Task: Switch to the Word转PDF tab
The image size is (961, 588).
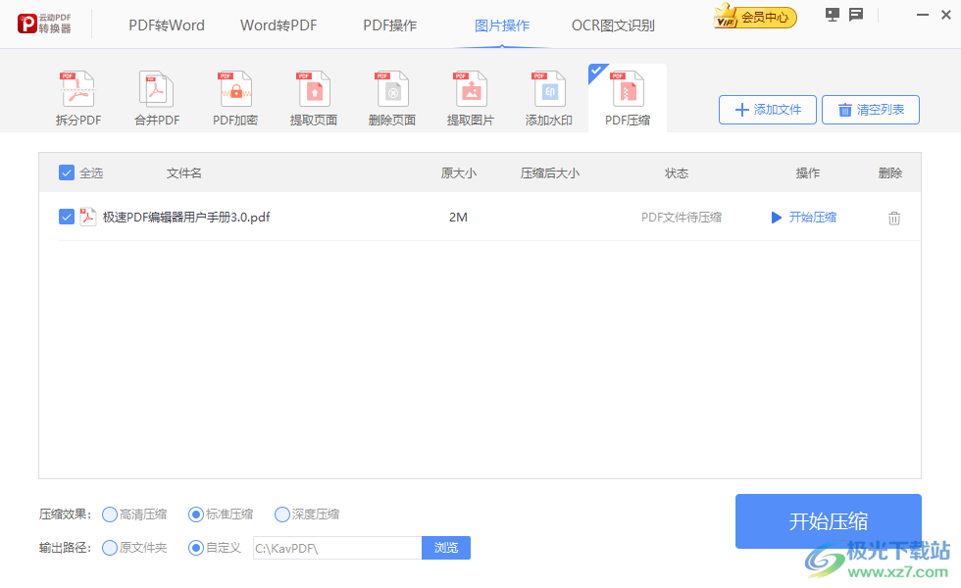Action: coord(278,25)
